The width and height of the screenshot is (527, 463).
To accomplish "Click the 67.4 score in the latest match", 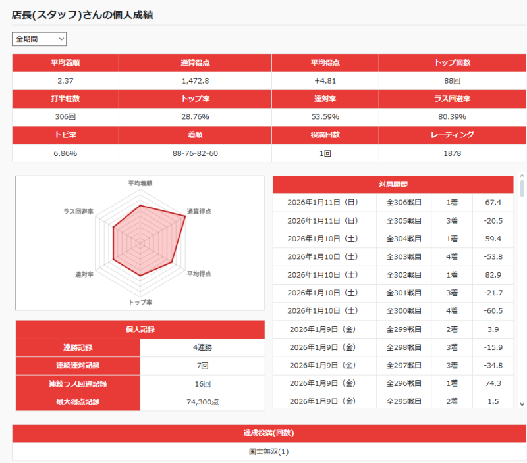I will (x=493, y=203).
